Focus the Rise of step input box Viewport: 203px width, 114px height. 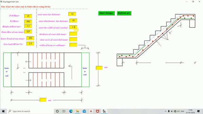(x=28, y=32)
